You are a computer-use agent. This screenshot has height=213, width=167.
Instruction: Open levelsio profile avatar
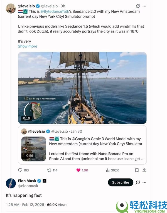11,8
